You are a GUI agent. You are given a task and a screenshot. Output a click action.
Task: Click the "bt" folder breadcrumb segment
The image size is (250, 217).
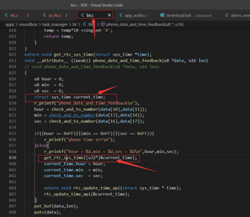click(75, 24)
